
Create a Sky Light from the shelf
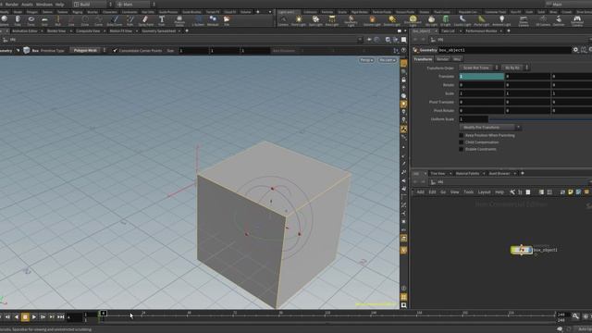431,20
